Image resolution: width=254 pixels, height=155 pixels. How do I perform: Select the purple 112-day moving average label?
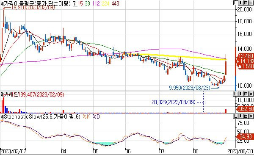pyautogui.click(x=96, y=3)
